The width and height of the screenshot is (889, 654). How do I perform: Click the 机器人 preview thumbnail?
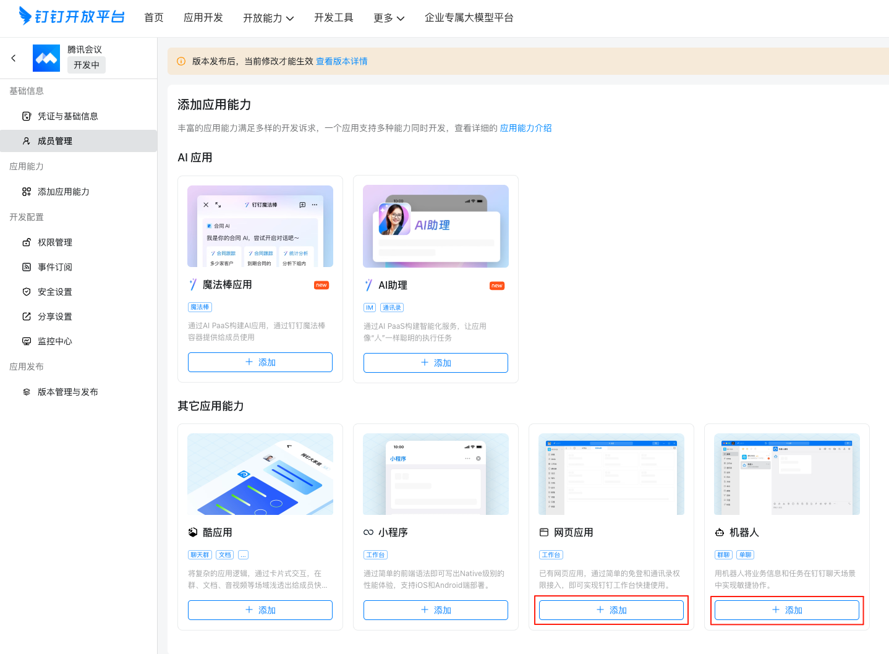coord(787,474)
